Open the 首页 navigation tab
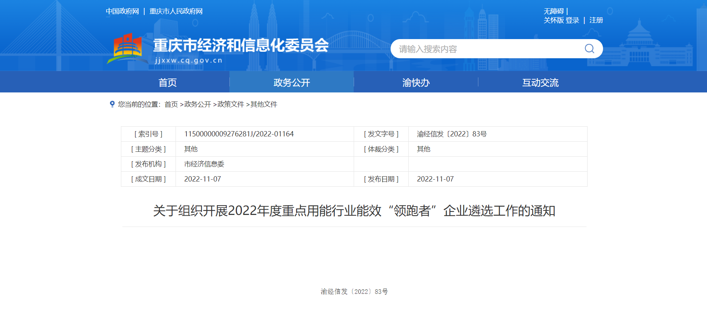 167,82
